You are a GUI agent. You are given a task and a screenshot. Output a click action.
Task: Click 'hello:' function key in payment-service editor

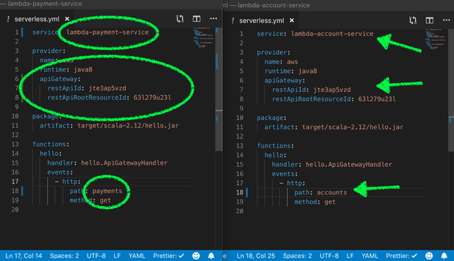51,153
